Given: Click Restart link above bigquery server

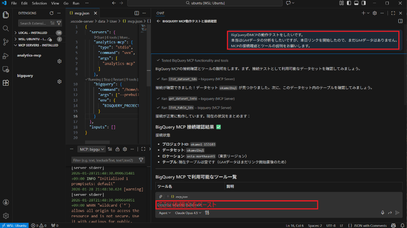Looking at the screenshot, I should tap(118, 80).
